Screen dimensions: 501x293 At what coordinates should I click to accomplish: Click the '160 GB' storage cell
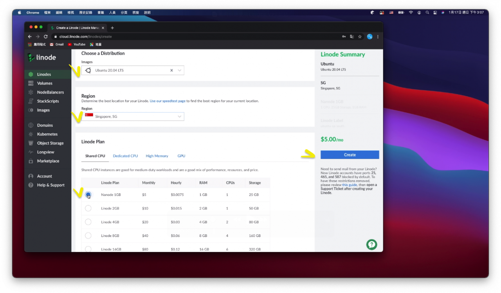[x=255, y=236]
